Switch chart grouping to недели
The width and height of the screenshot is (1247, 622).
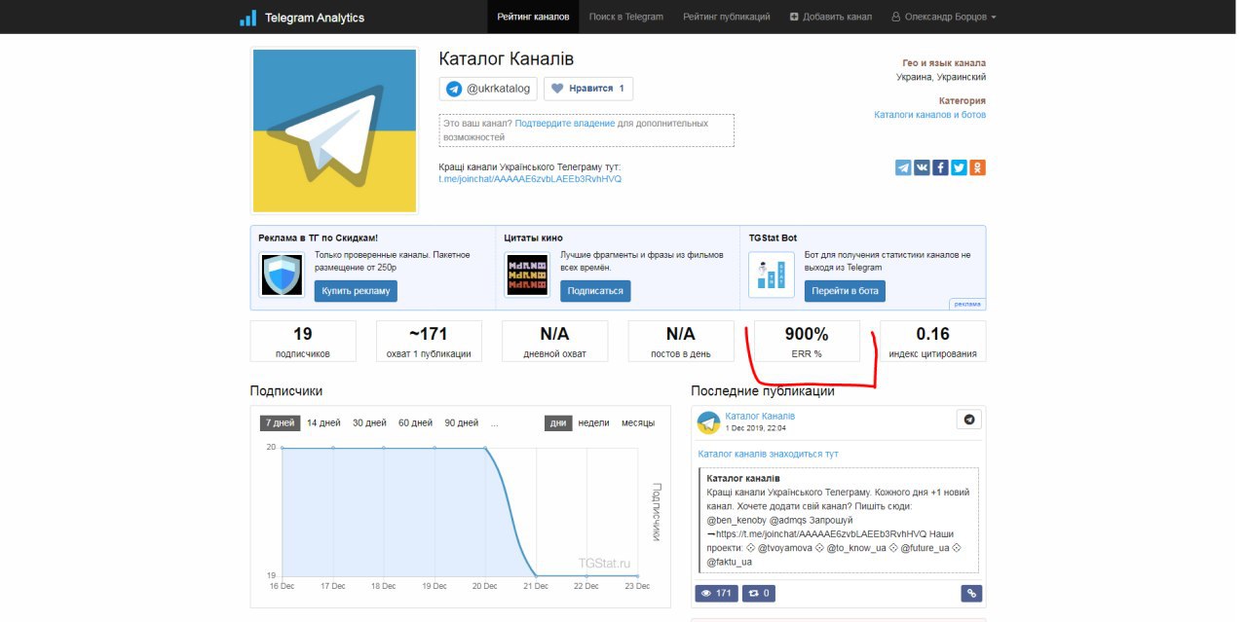[593, 422]
